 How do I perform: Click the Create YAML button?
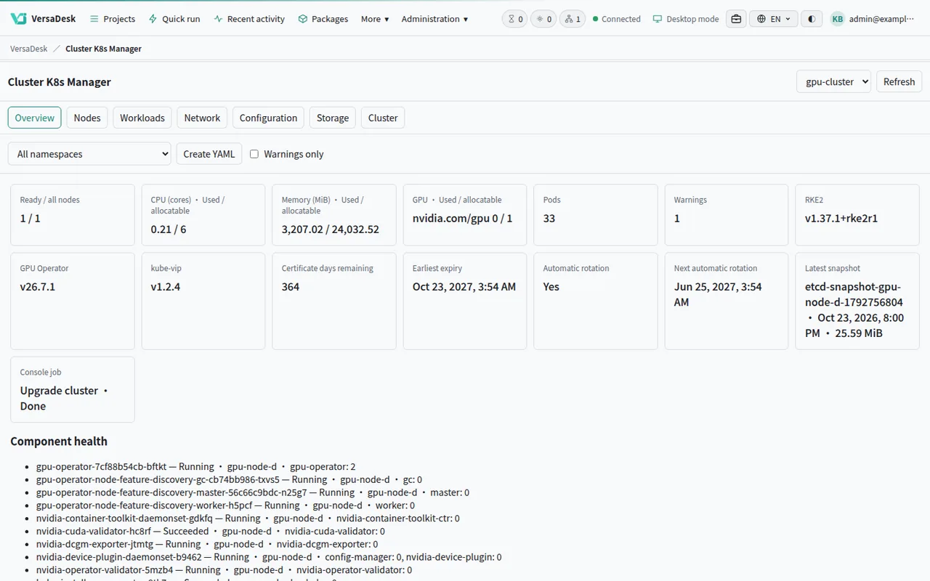(209, 154)
